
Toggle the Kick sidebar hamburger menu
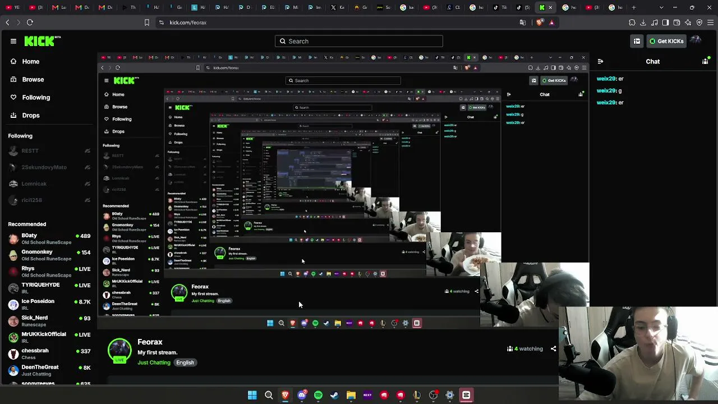13,41
